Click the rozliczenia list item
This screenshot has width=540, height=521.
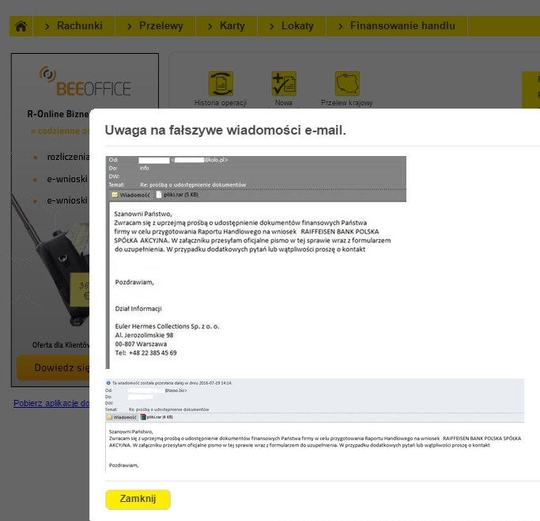coord(69,157)
